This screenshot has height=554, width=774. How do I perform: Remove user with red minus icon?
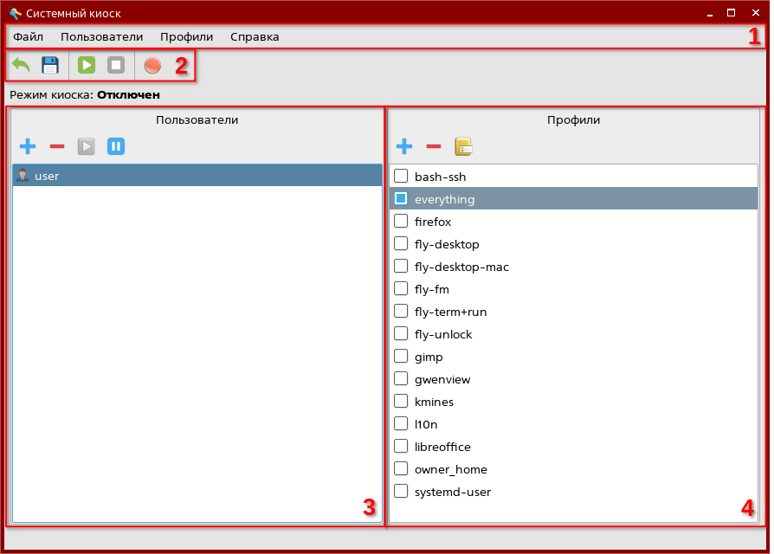57,146
